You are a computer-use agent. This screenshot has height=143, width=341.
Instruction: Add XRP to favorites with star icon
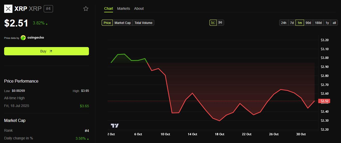click(x=86, y=9)
